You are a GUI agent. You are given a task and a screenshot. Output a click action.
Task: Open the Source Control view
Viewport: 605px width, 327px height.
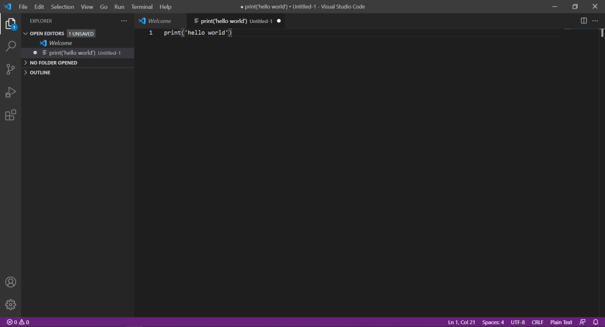tap(11, 69)
